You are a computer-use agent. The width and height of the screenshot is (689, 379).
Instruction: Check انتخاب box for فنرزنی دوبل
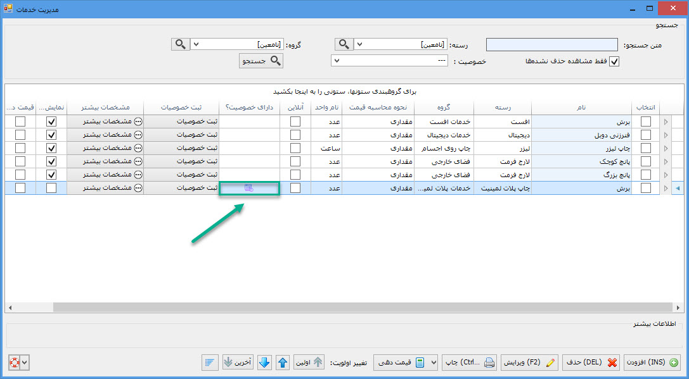[x=645, y=135]
